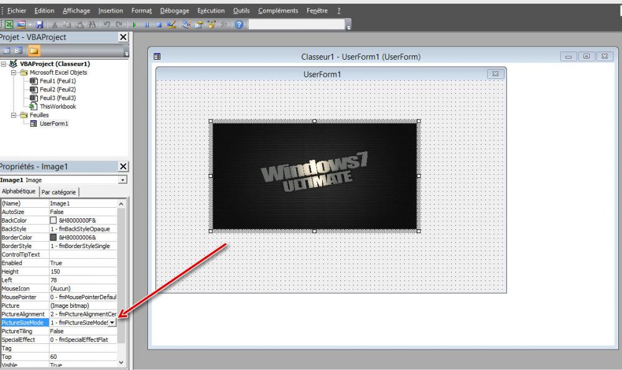Image resolution: width=622 pixels, height=370 pixels.
Task: Click the MouseIcon value "(Aucun)"
Action: click(60, 289)
